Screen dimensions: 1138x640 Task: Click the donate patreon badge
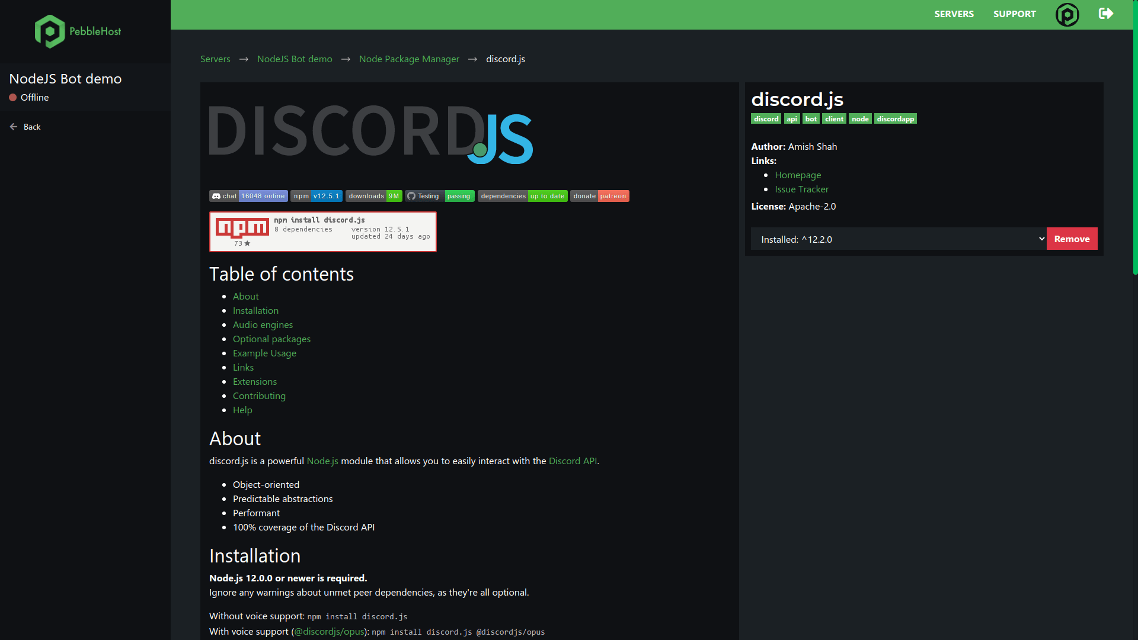click(x=599, y=196)
